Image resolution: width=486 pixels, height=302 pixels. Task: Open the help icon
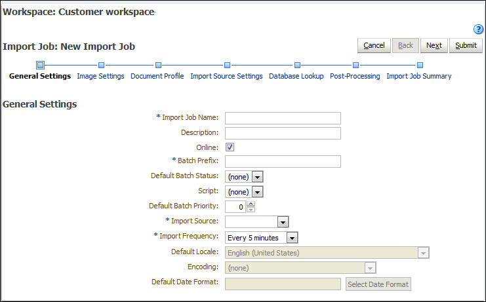coord(478,29)
